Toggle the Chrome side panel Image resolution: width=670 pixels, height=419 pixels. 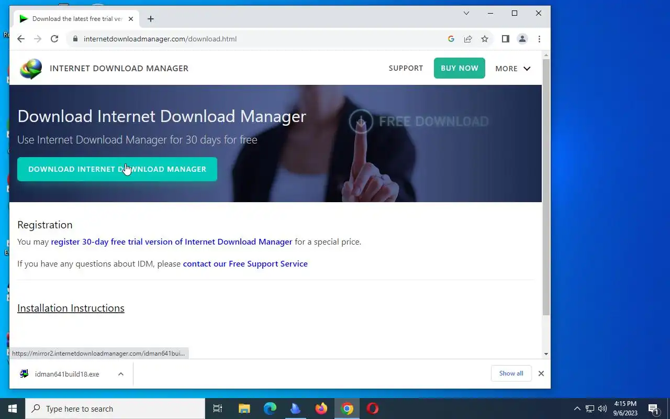tap(506, 39)
